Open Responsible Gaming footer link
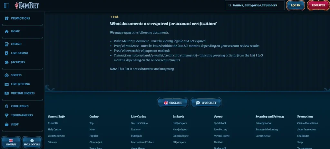The image size is (330, 149). pos(267,129)
